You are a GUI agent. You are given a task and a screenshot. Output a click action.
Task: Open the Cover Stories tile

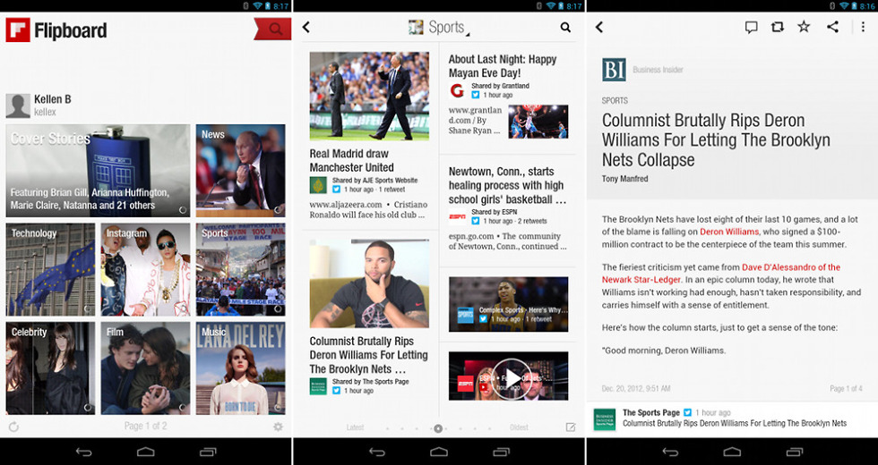[x=98, y=171]
